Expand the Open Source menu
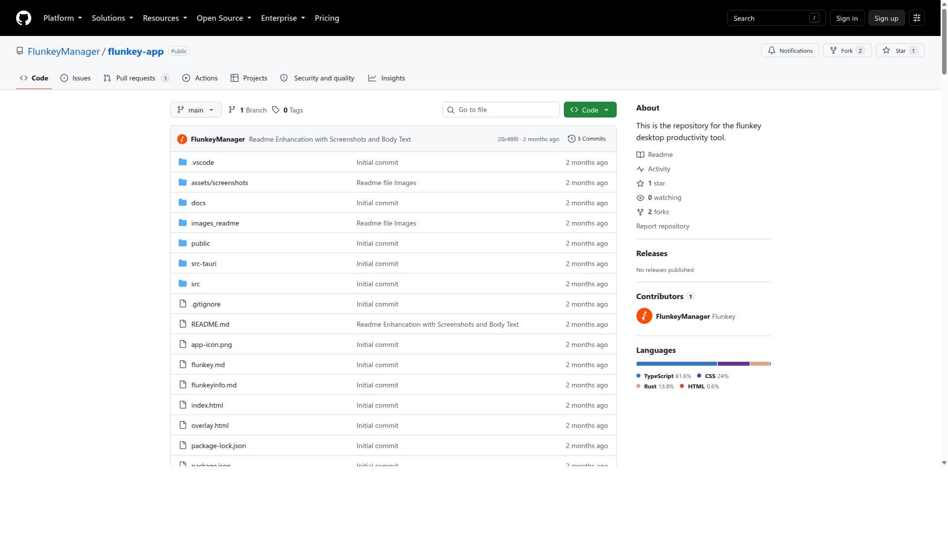This screenshot has width=948, height=533. click(224, 18)
